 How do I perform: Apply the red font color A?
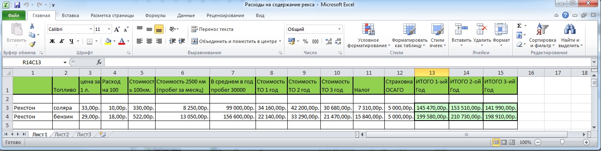point(121,41)
